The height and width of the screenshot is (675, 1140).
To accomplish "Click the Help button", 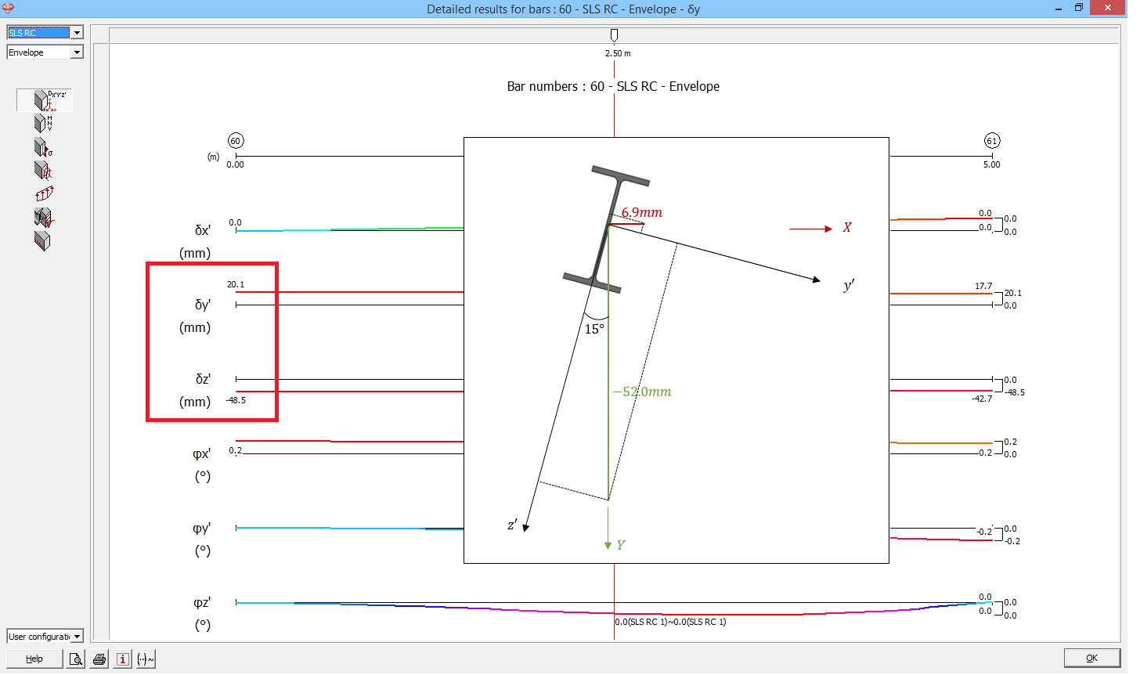I will [34, 659].
